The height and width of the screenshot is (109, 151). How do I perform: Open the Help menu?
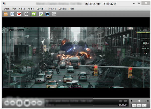(72, 9)
